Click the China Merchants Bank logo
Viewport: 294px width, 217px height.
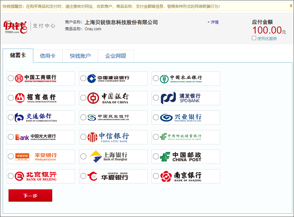click(x=36, y=98)
